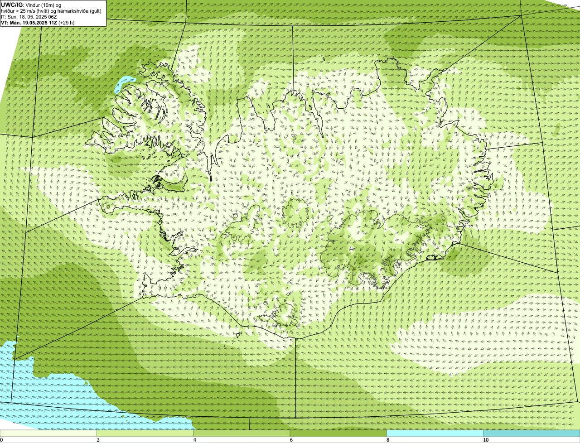Click the legend scale label '4'
This screenshot has width=580, height=443.
coord(194,440)
